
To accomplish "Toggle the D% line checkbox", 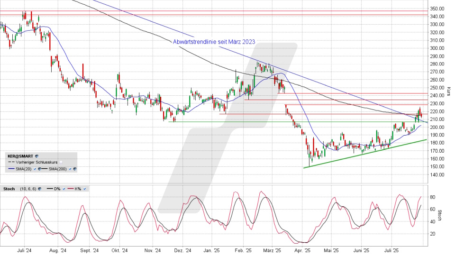I will tap(64, 189).
